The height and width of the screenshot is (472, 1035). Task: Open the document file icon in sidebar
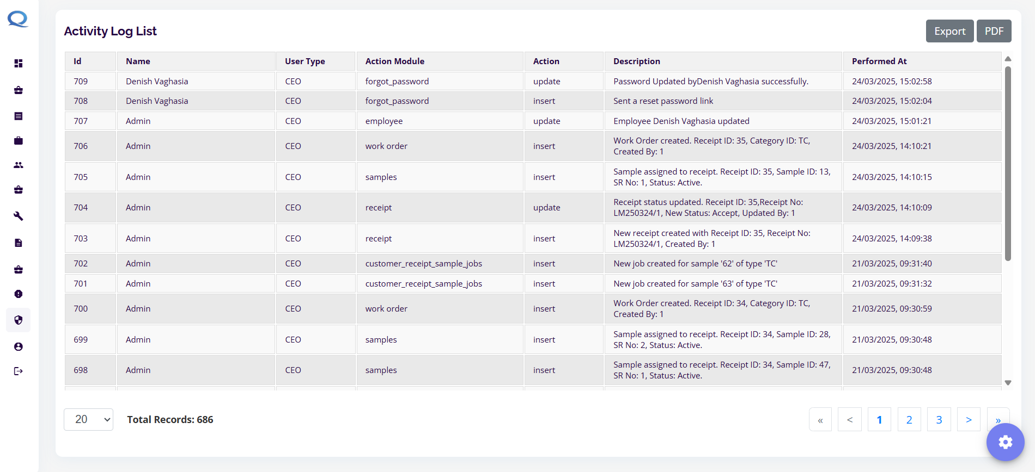19,243
